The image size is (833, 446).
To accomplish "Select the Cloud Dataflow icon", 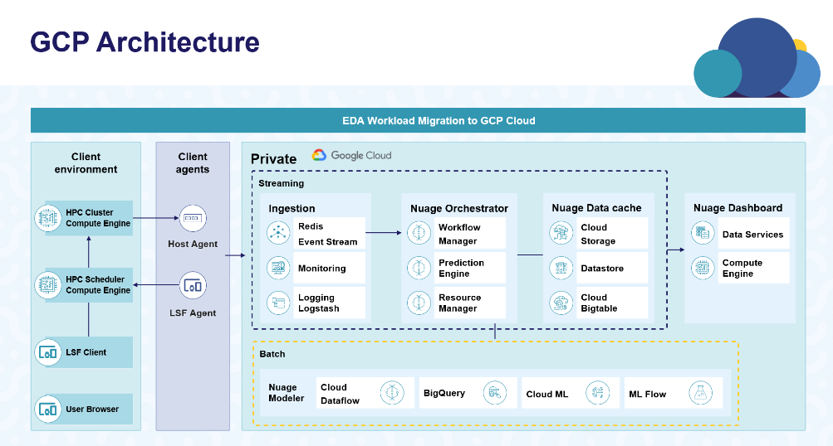I will (x=391, y=393).
